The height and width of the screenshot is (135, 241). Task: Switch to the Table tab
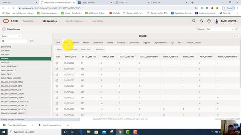58,42
